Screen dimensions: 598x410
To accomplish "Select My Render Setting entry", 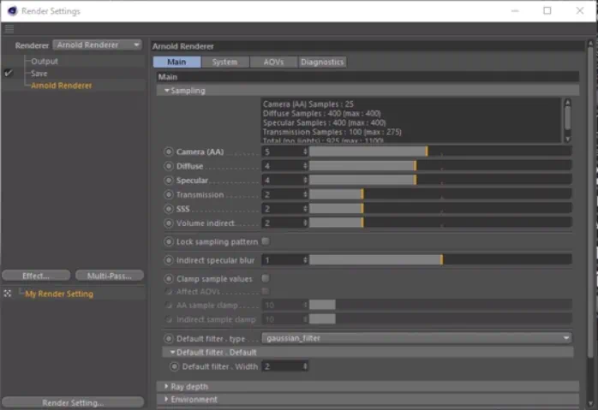I will (59, 294).
